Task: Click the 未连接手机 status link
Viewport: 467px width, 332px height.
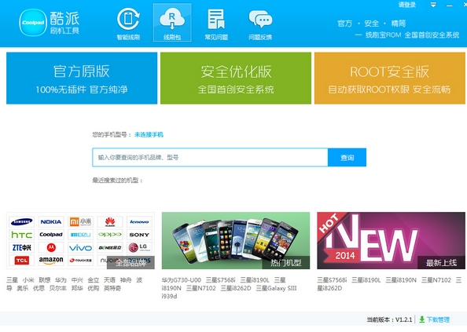Action: 149,135
